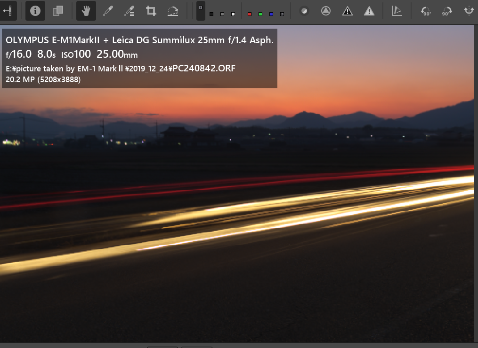Viewport: 478px width, 348px height.
Task: Toggle blue channel preview
Action: pyautogui.click(x=271, y=14)
